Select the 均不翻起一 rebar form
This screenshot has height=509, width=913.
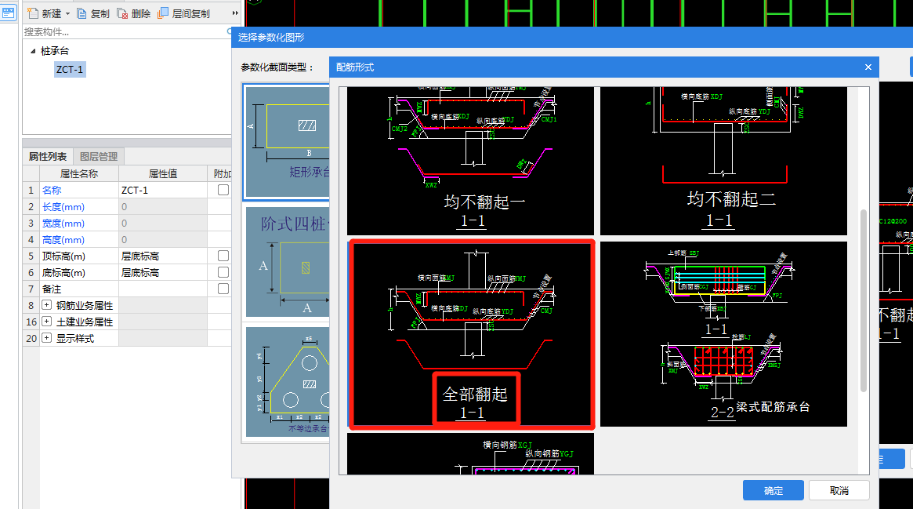pyautogui.click(x=470, y=161)
